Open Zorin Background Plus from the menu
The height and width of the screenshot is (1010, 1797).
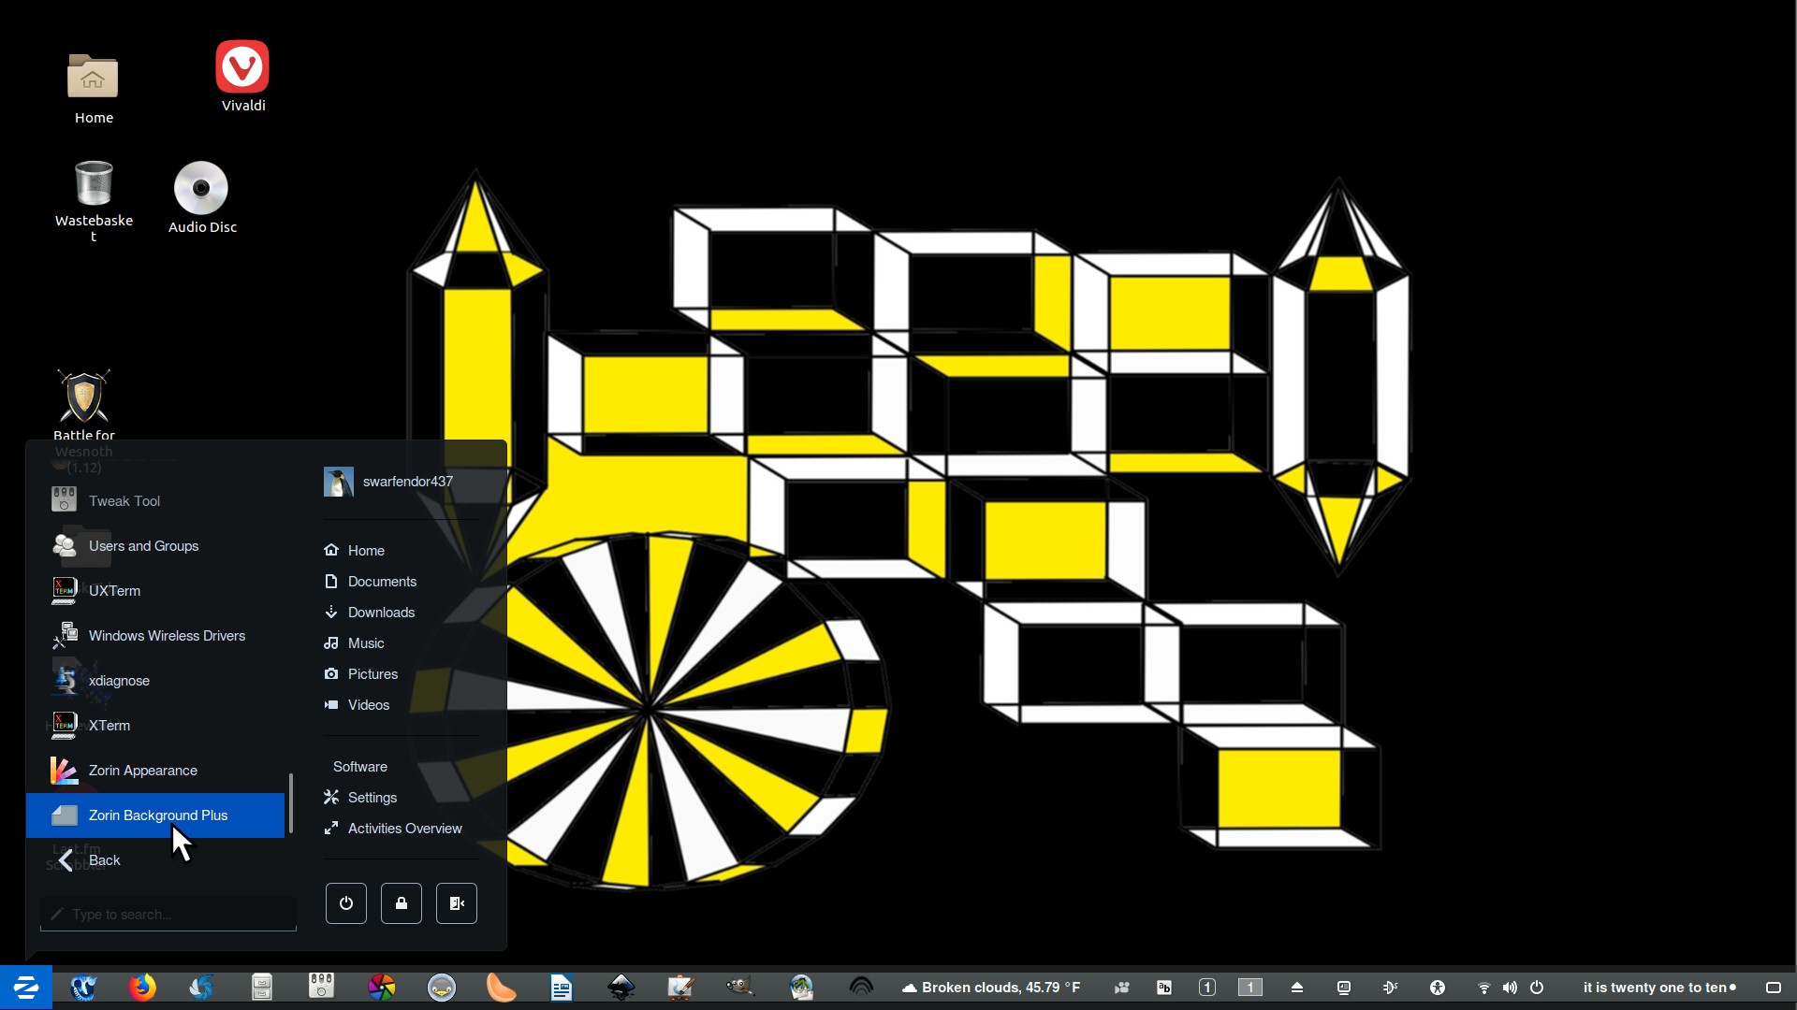coord(156,815)
